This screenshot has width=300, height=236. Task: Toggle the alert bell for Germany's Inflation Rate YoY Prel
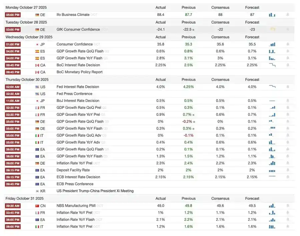coord(288,163)
